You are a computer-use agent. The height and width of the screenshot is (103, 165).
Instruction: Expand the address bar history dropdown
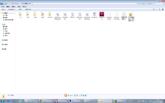pos(137,4)
